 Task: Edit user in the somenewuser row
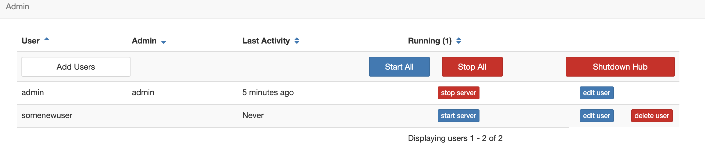coord(596,116)
